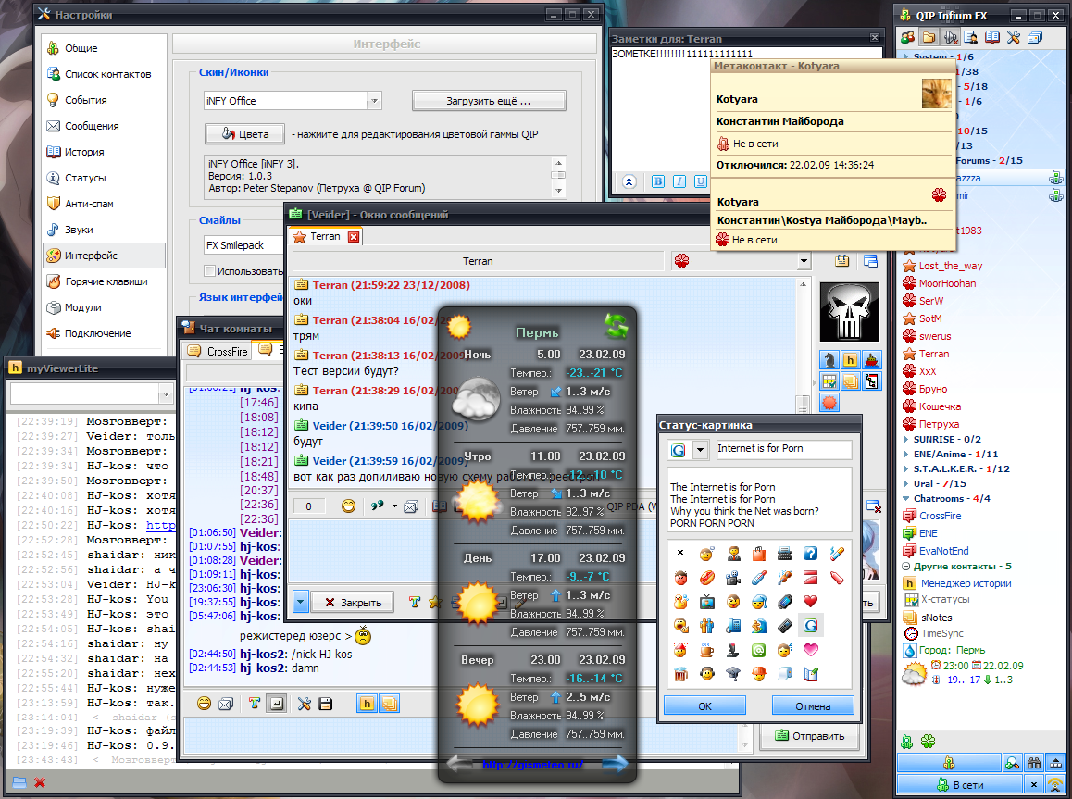Click the skull avatar in the message window

[x=850, y=311]
